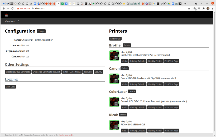216x137 pixels.
Task: Open the Network settings button
Action: click(88, 72)
